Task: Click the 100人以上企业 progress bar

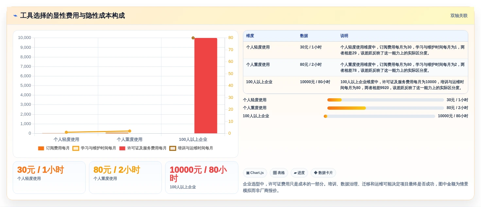Action: [x=379, y=116]
